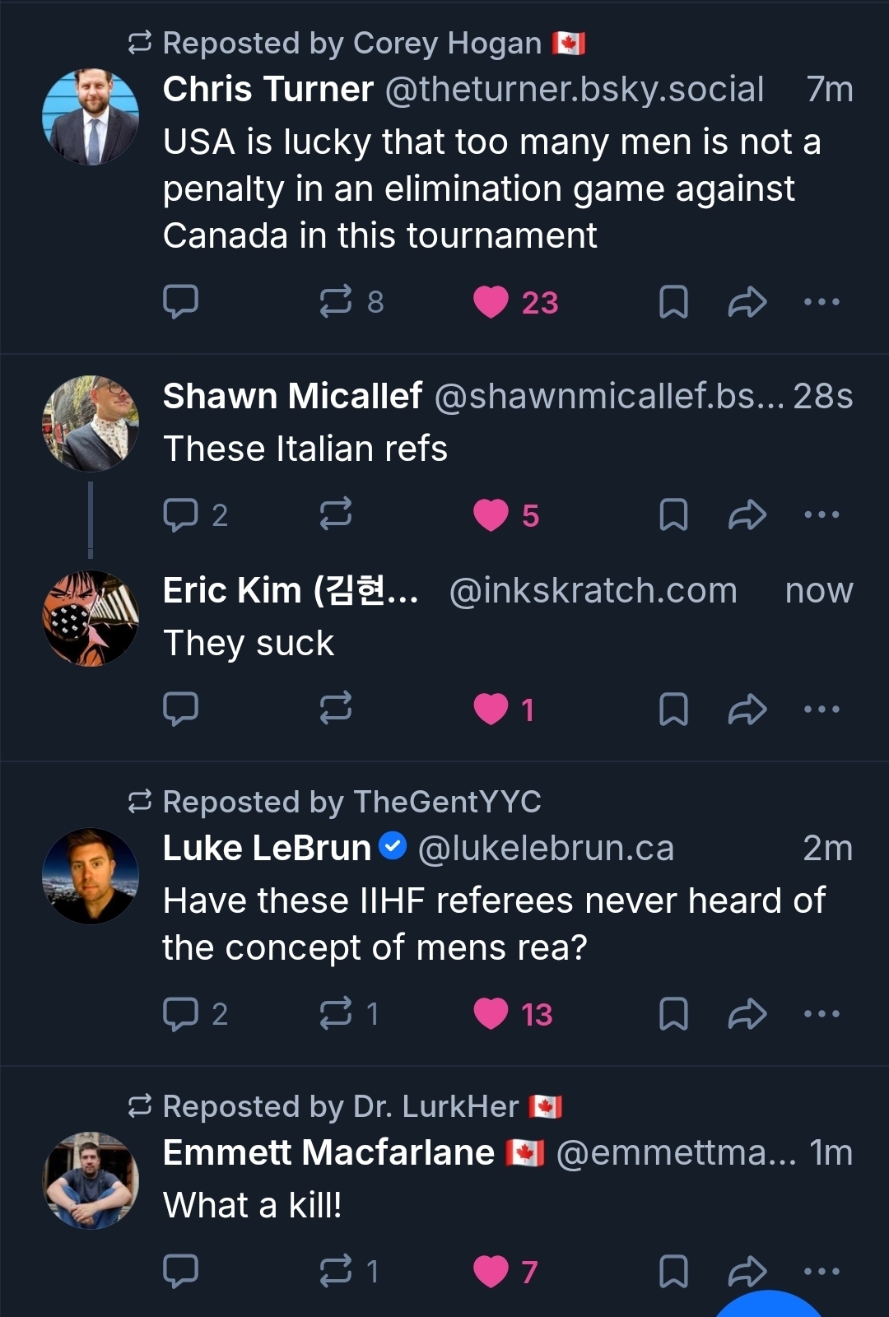This screenshot has height=1317, width=889.
Task: Reply to Emmett Macfarlane's "What a kill!" post
Action: click(x=180, y=1272)
